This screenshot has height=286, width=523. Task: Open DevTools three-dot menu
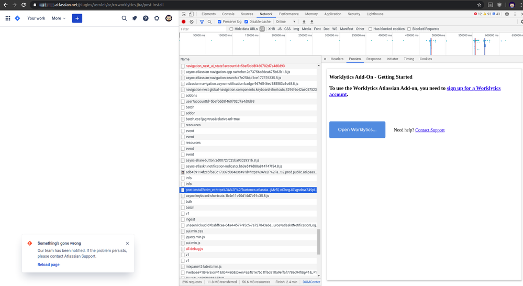[x=515, y=14]
